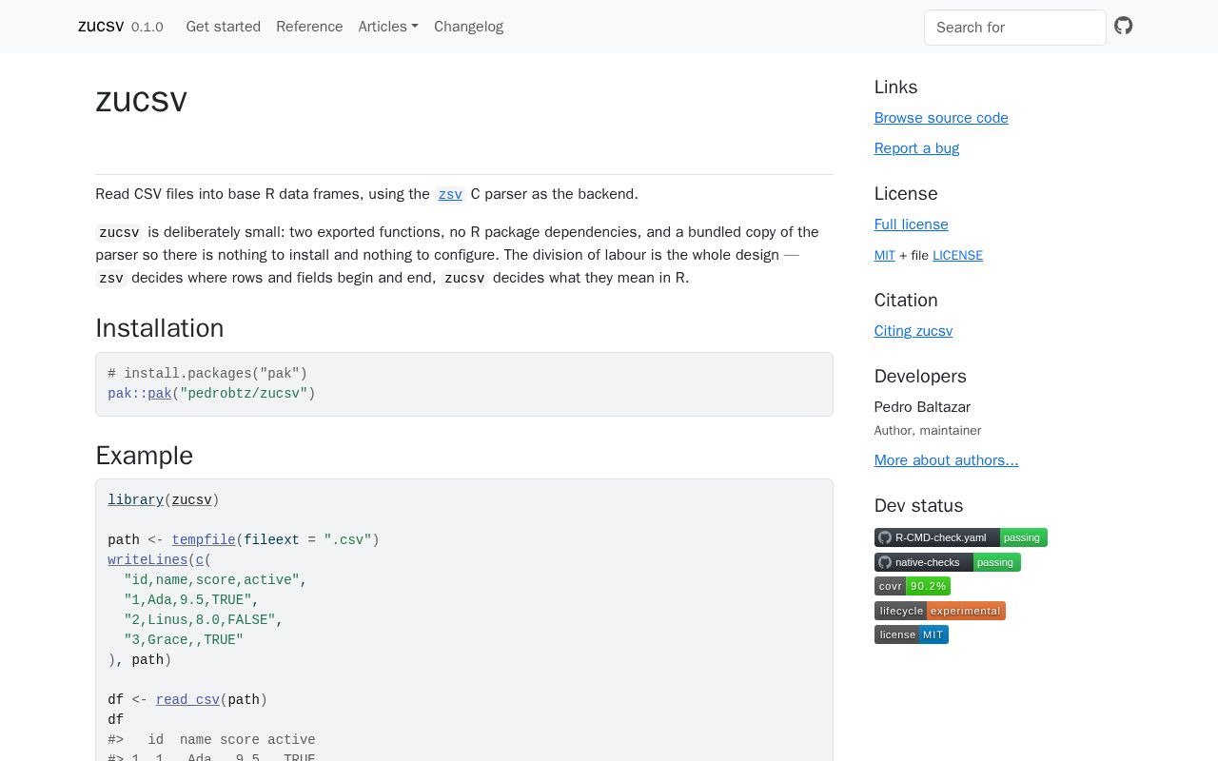
Task: Click the Dev status heading
Action: (x=918, y=506)
